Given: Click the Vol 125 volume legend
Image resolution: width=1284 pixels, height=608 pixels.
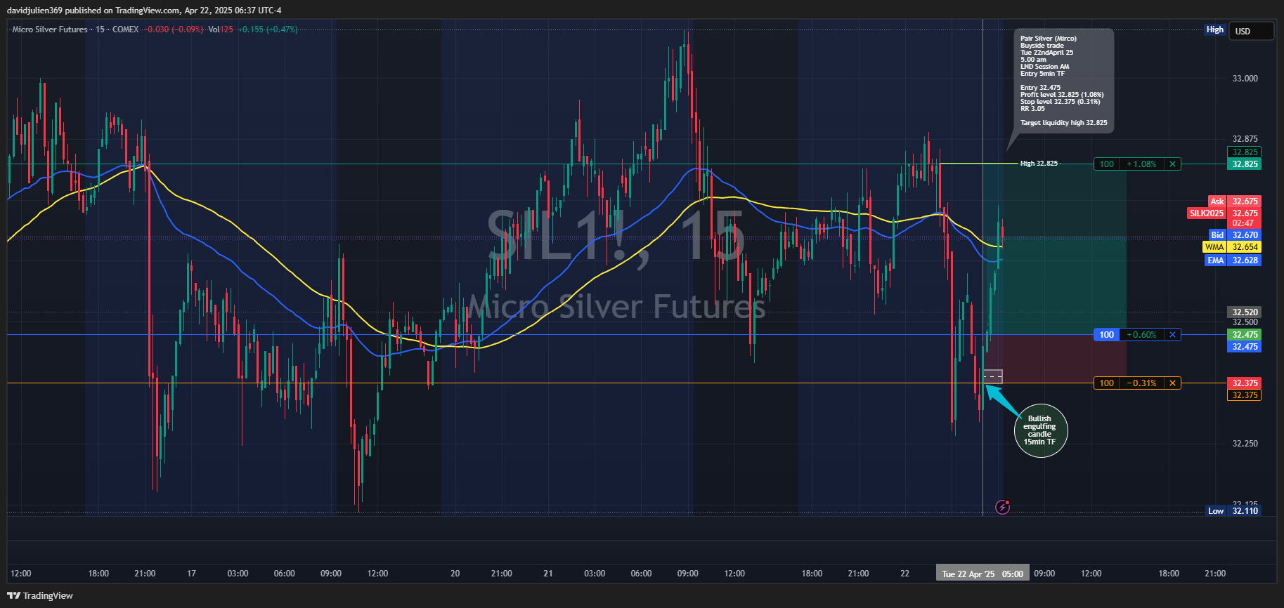Looking at the screenshot, I should (x=221, y=29).
